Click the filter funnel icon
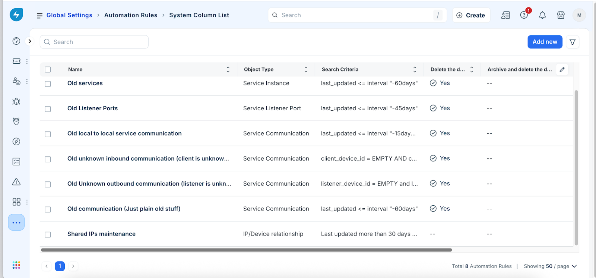 click(x=573, y=42)
